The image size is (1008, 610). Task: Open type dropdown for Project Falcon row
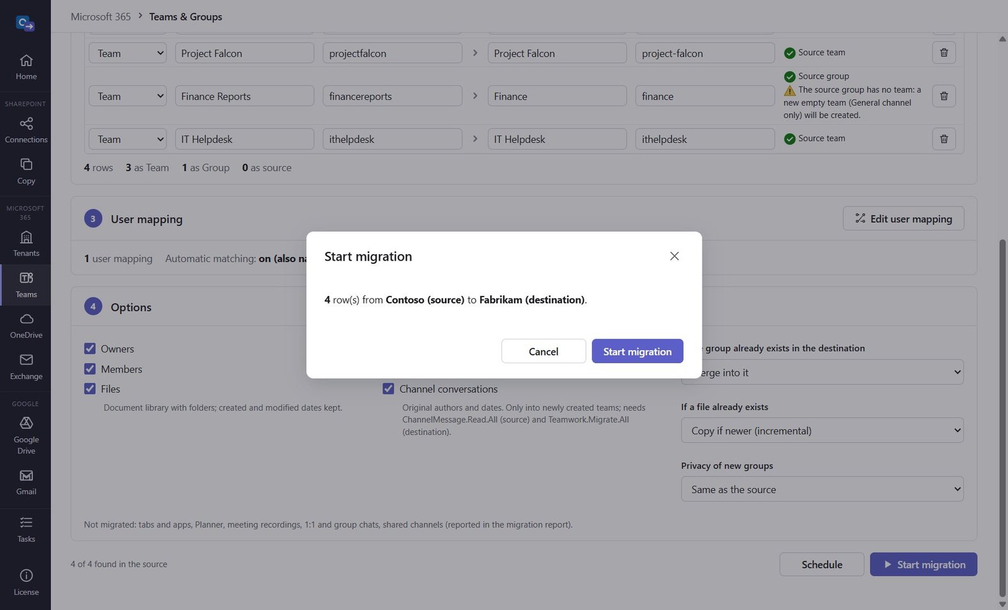tap(128, 53)
